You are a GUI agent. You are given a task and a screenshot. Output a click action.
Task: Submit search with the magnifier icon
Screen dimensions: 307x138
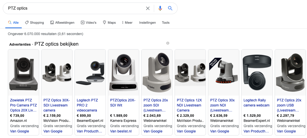coord(170,8)
